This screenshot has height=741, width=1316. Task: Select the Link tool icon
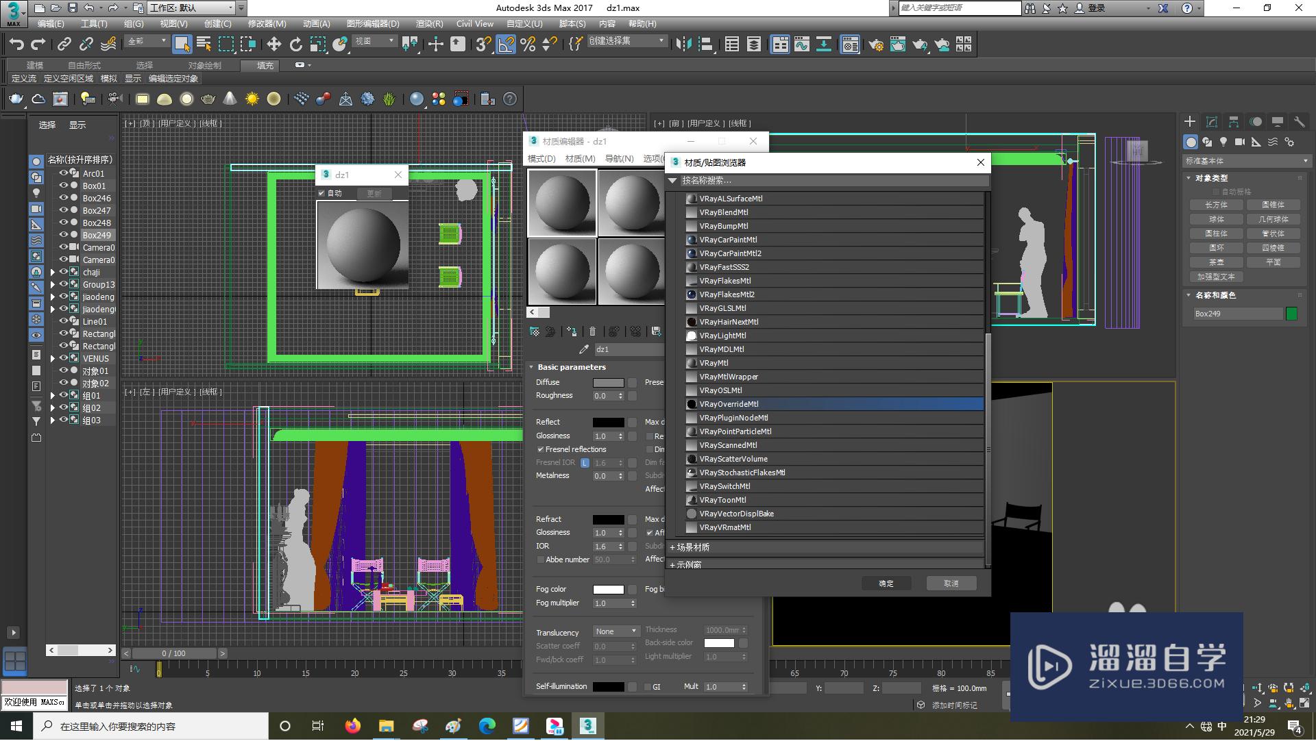64,45
